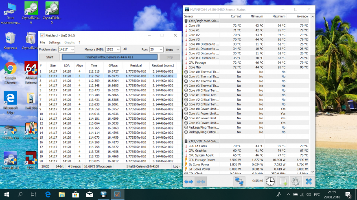The width and height of the screenshot is (357, 200).
Task: Click HWiNFO vertical scrollbar thumb
Action: [312, 73]
